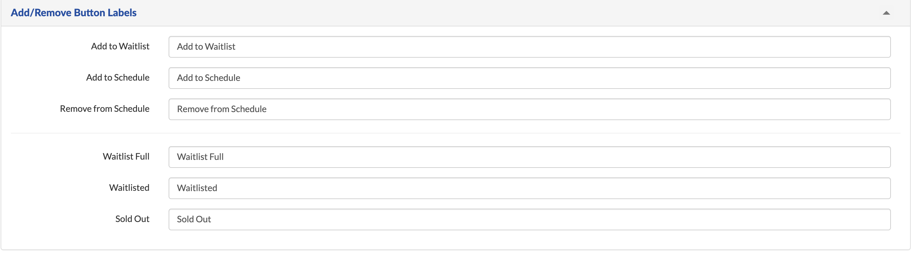Viewport: 912px width, 258px height.
Task: Focus the Add to Waitlist text field
Action: pos(529,47)
